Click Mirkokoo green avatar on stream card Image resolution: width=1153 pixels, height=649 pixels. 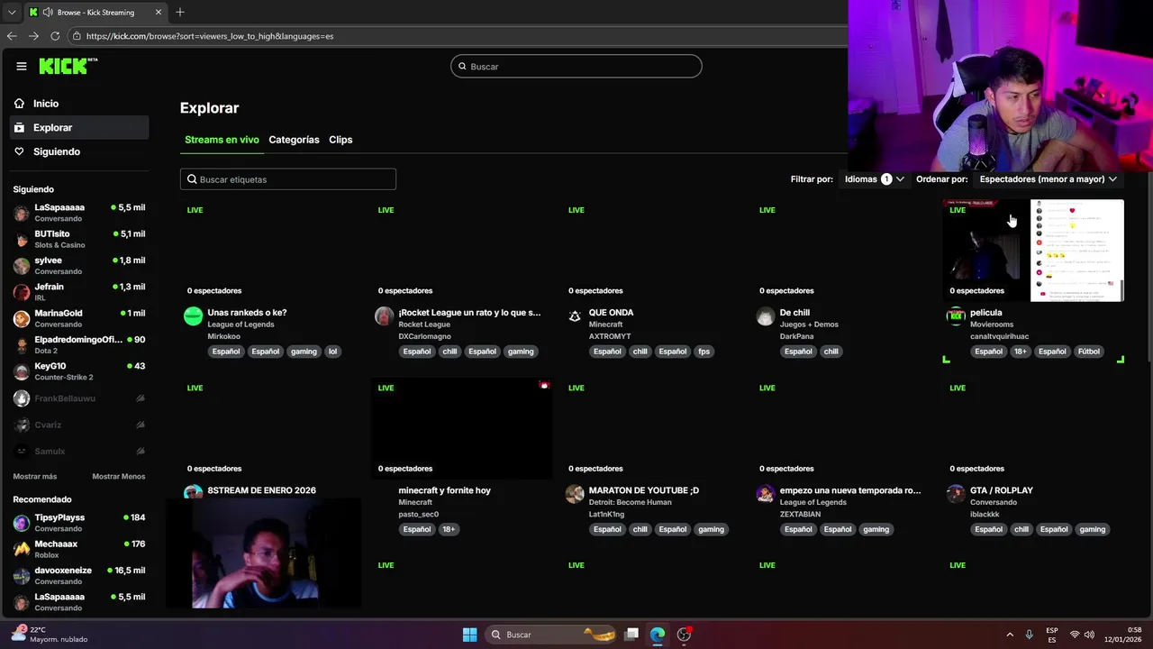coord(193,315)
